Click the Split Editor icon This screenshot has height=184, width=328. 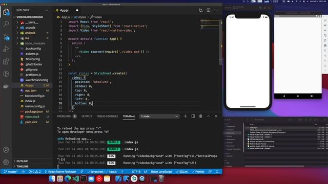pos(209,10)
